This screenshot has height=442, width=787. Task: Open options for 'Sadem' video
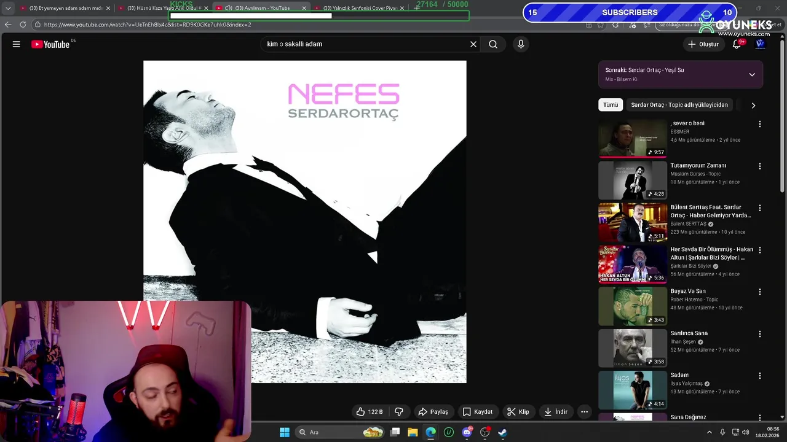pos(760,376)
